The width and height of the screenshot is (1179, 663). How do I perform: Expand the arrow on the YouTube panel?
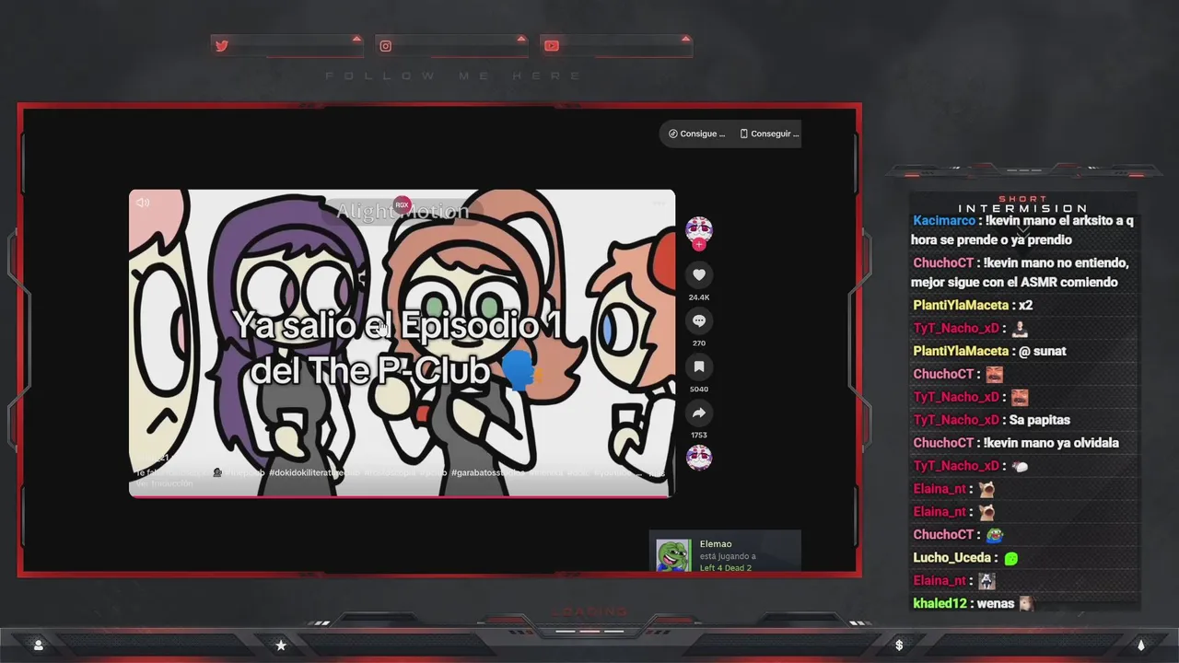pos(685,39)
